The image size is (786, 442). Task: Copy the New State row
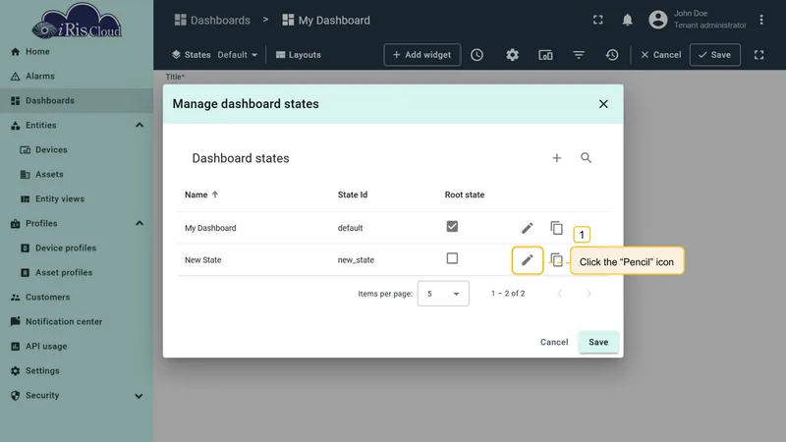point(556,259)
